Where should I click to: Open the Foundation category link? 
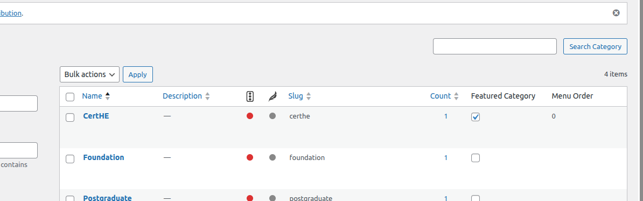[103, 157]
